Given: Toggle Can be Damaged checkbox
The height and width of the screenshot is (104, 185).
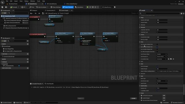Looking at the screenshot, I should click(157, 66).
